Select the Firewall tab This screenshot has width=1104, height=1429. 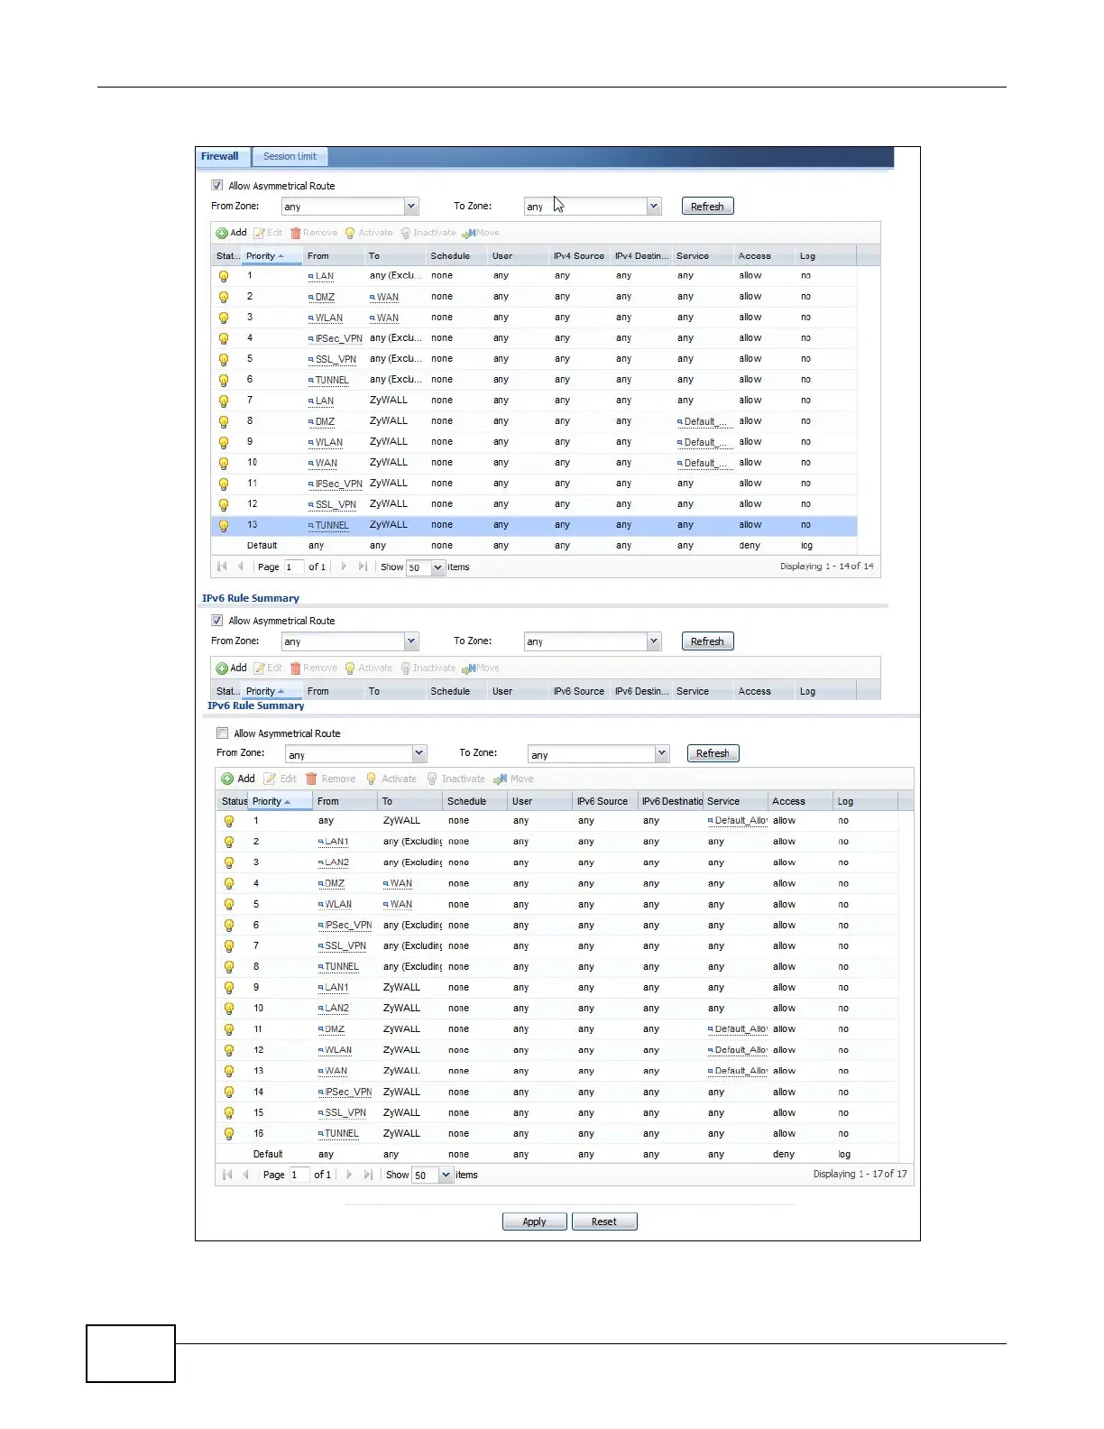(x=220, y=157)
